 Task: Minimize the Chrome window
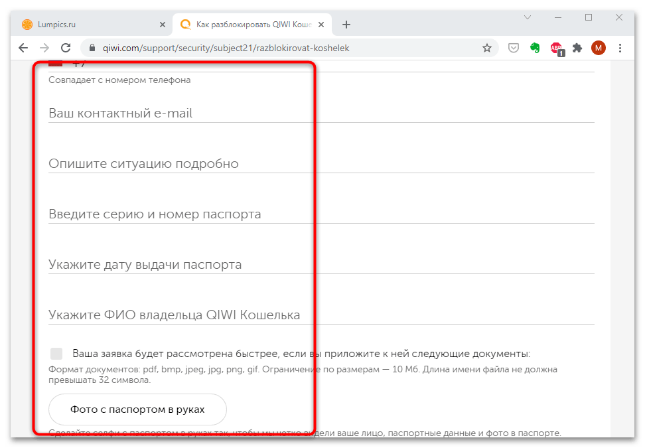pos(558,17)
